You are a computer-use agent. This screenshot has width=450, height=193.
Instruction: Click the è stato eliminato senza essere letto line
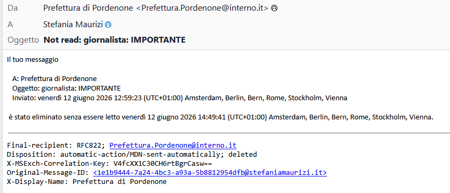coord(220,117)
